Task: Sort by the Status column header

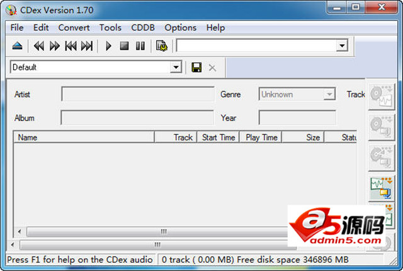Action: coord(341,137)
